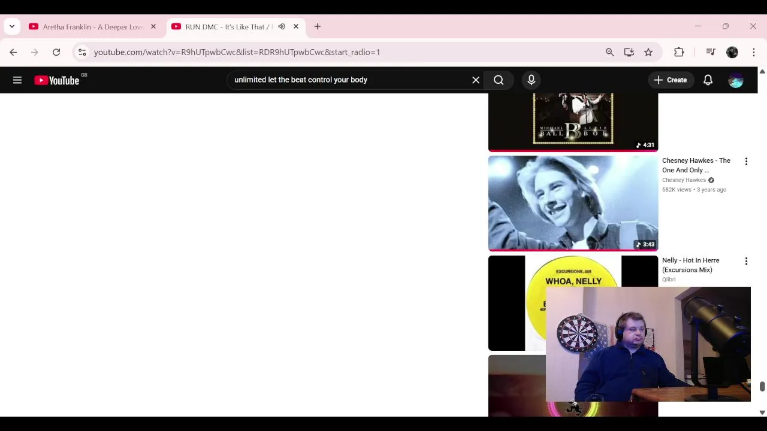This screenshot has height=431, width=767.
Task: Open YouTube account avatar menu
Action: (735, 80)
